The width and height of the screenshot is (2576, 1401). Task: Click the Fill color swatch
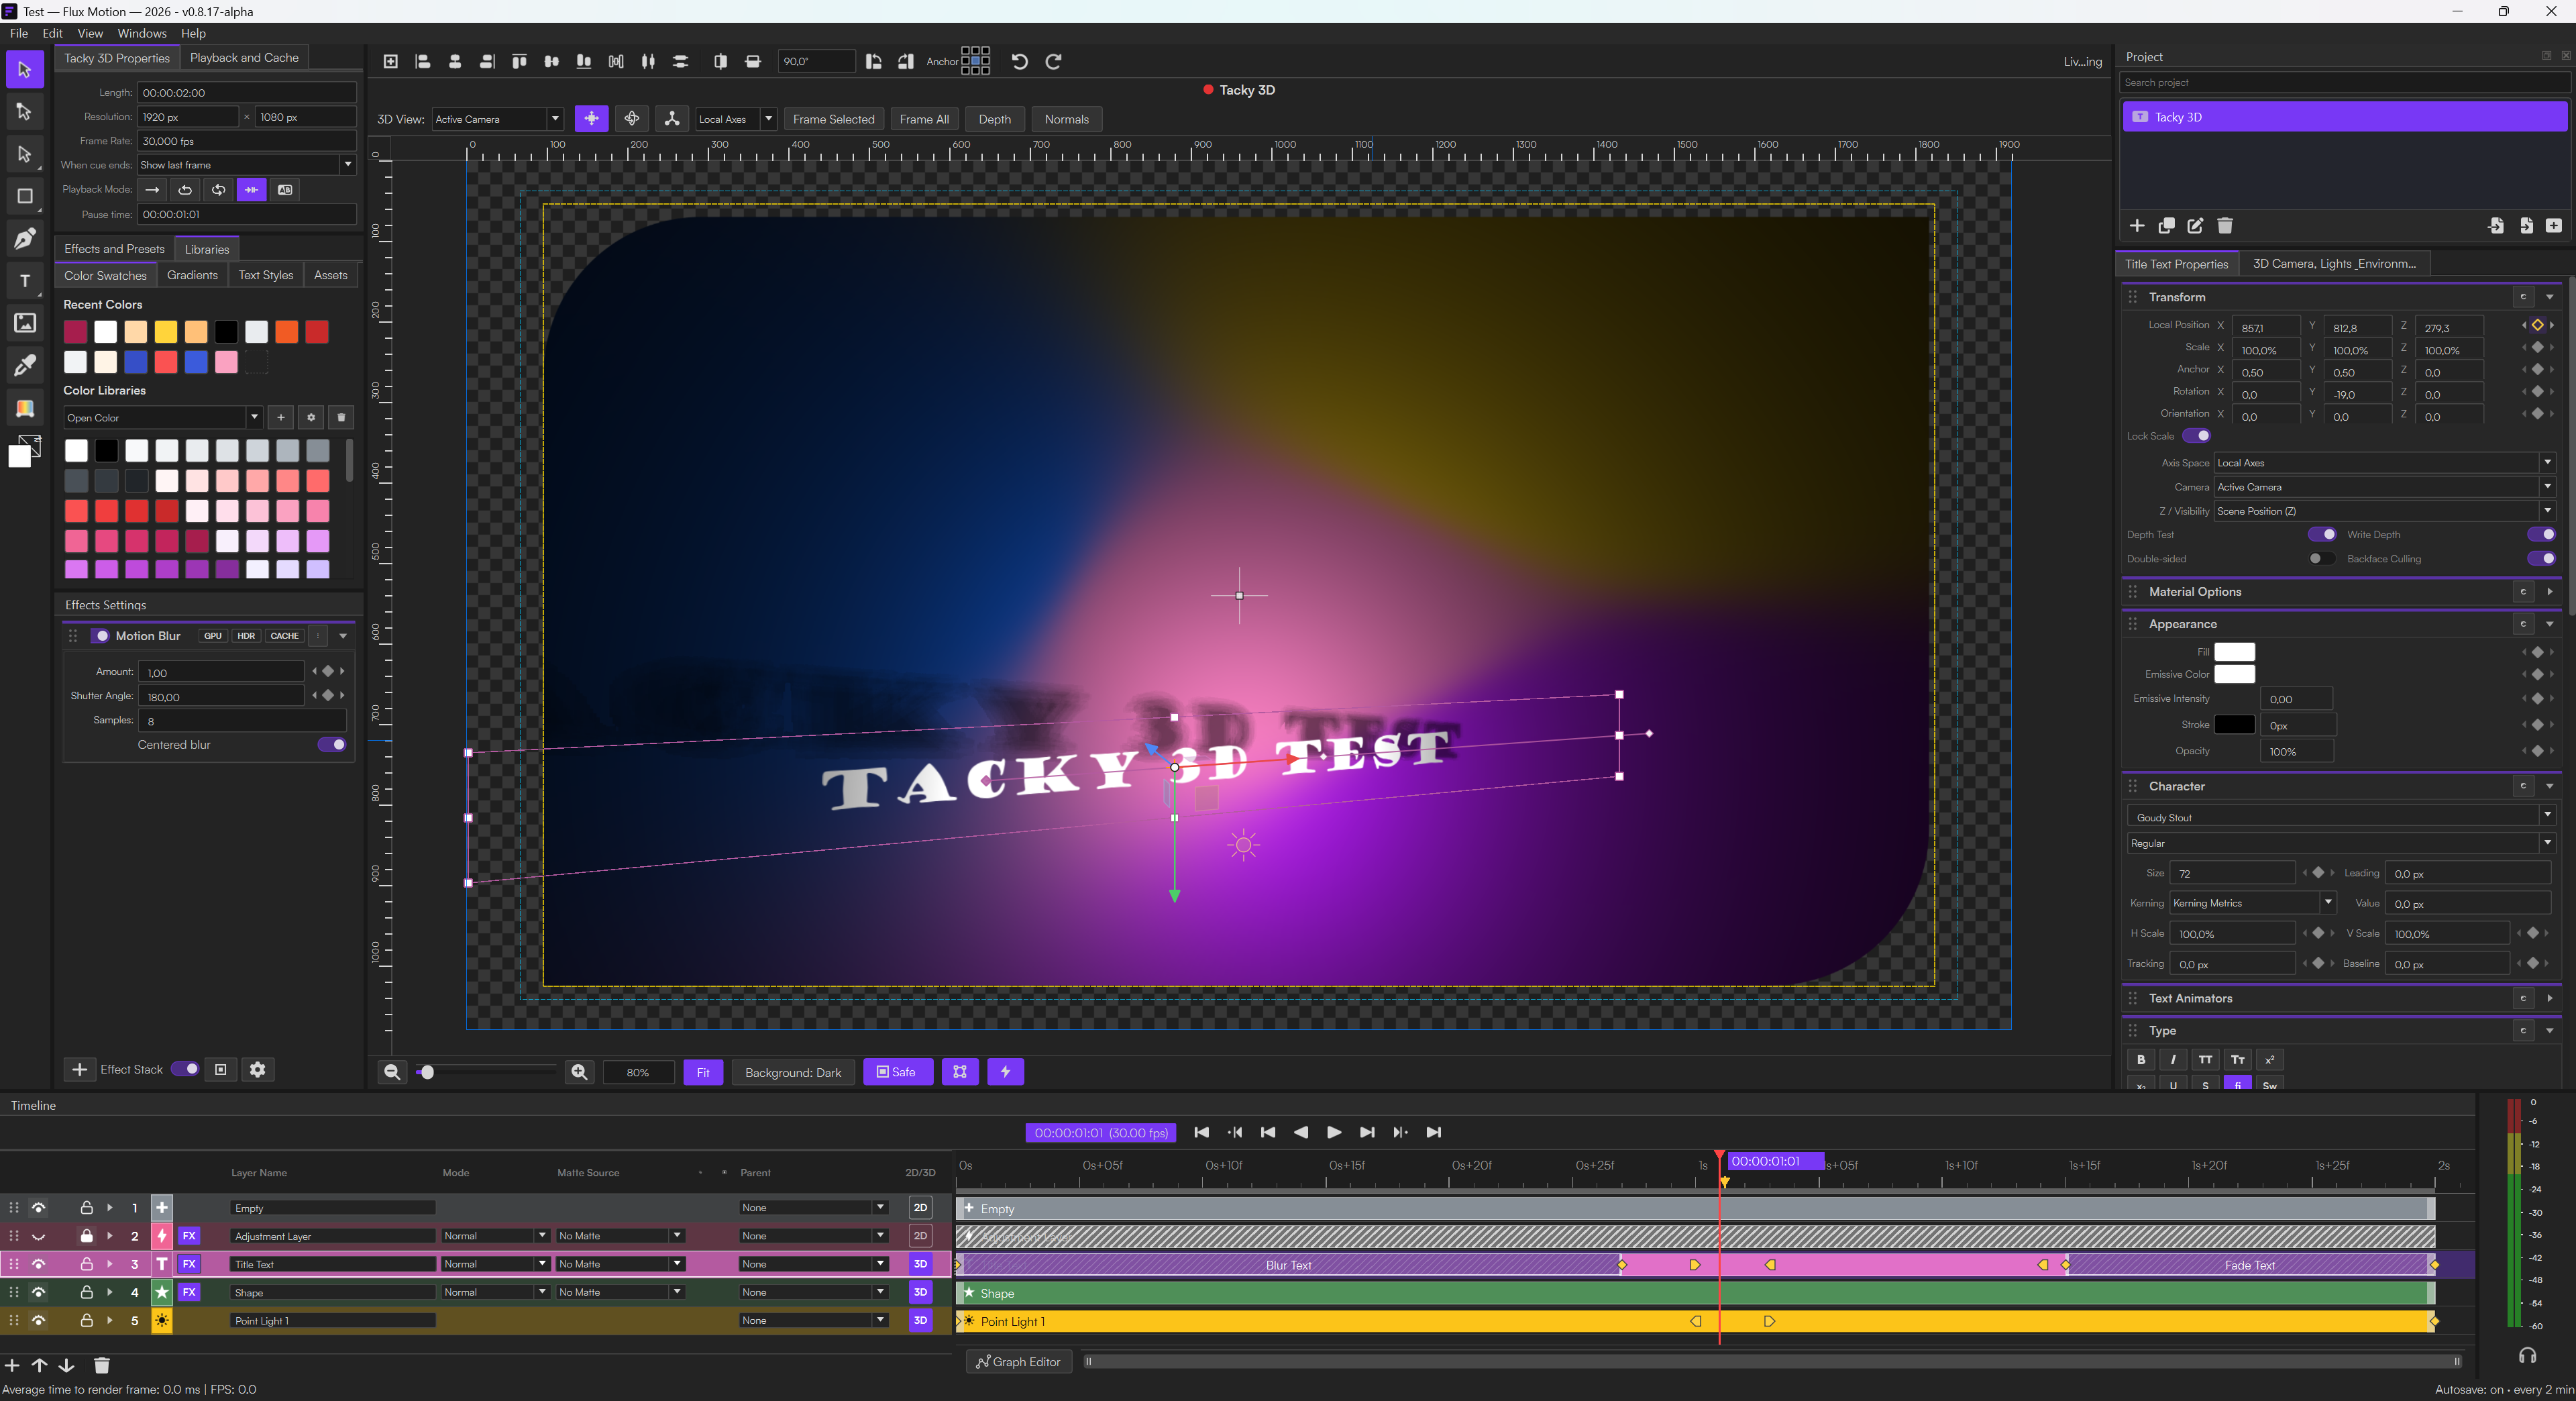[x=2234, y=652]
